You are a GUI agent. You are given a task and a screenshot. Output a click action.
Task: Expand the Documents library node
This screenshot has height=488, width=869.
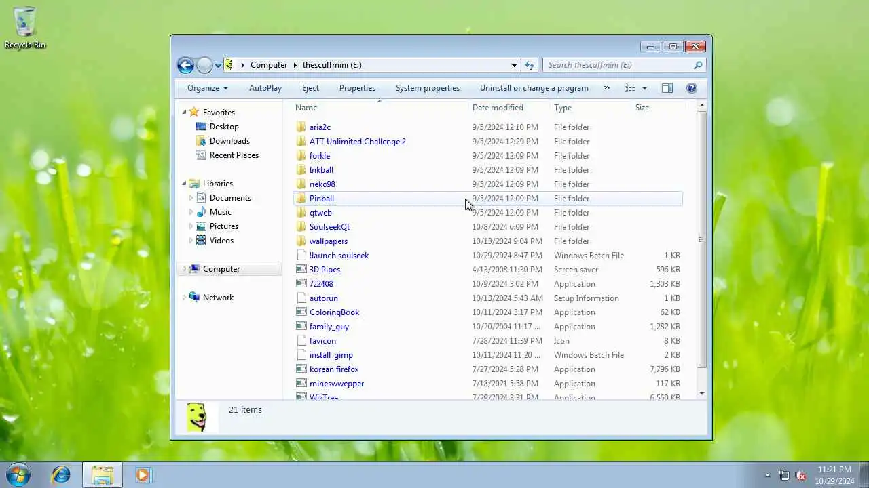[x=191, y=198]
